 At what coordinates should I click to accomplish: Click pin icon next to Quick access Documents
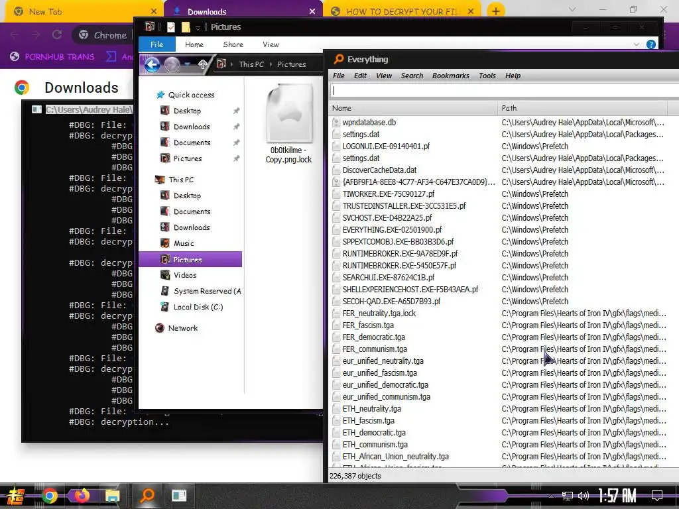(x=237, y=143)
